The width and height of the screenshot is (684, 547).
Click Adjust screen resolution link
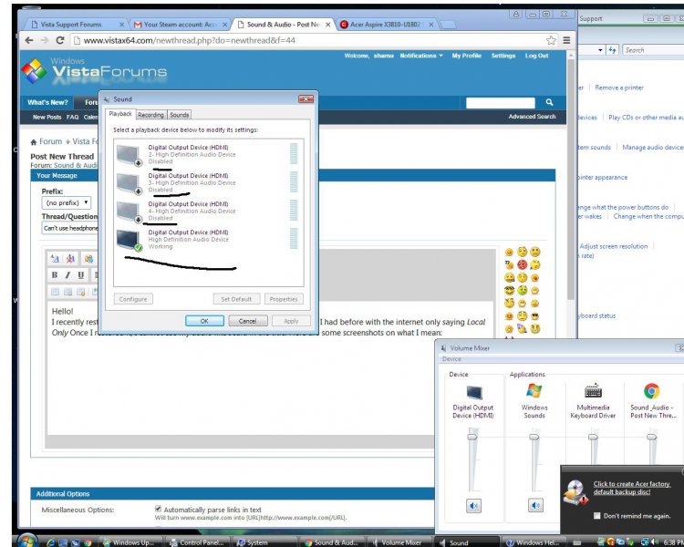click(x=614, y=246)
